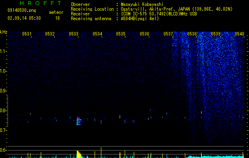
Task: Click the date stamp 02.09.14 05:30
Action: pos(24,18)
